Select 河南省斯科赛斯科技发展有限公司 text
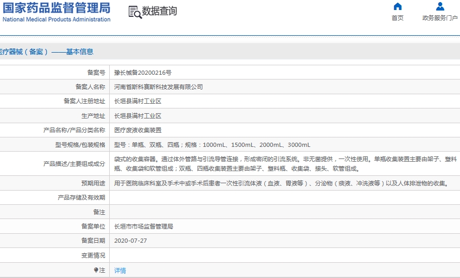The height and width of the screenshot is (278, 460). [158, 87]
